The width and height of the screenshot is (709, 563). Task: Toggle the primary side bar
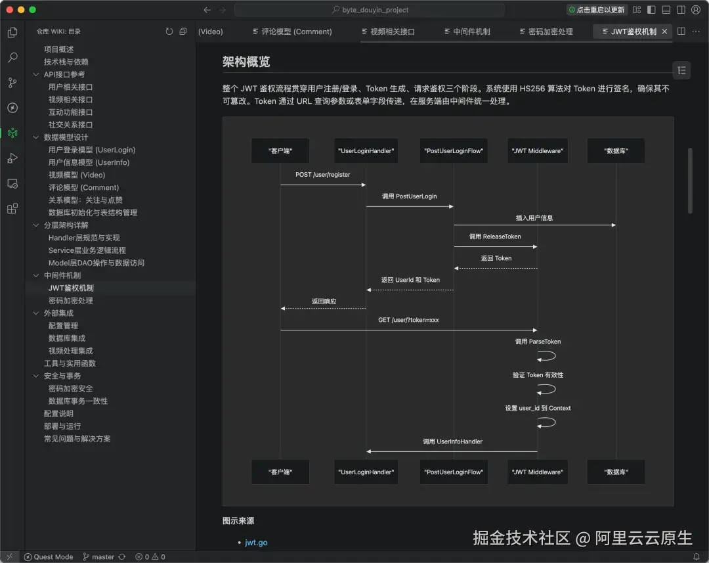pos(652,10)
